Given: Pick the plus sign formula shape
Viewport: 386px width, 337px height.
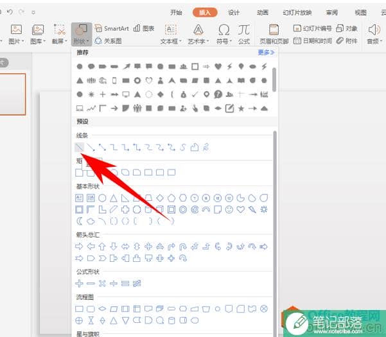Looking at the screenshot, I should 79,283.
